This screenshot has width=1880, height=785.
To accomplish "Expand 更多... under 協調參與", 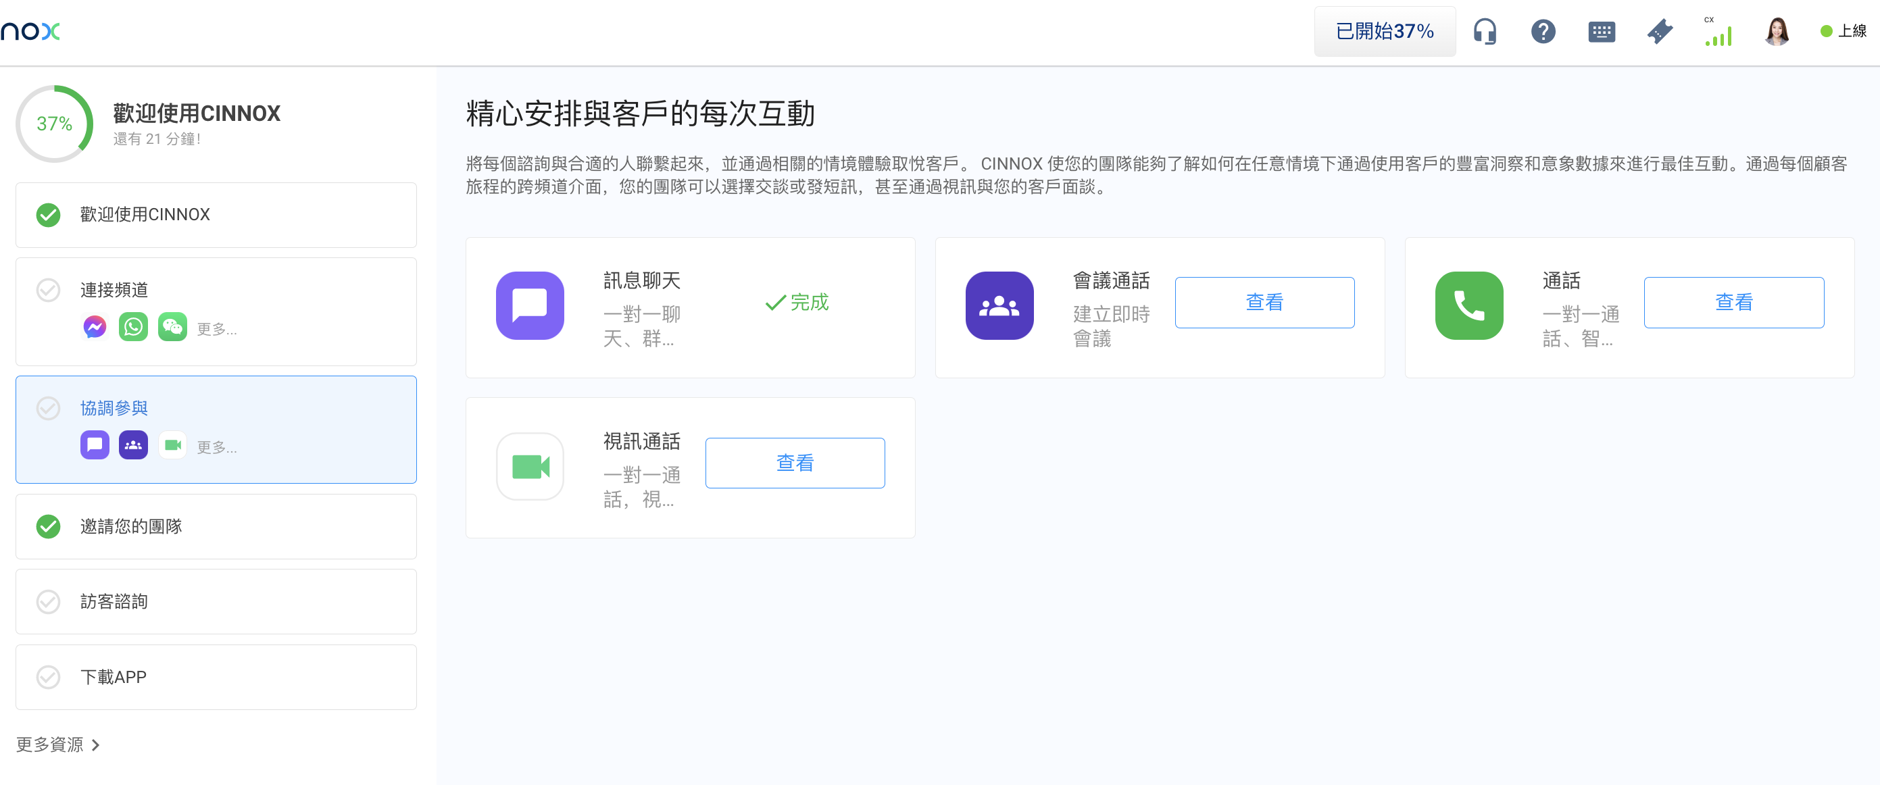I will [x=217, y=447].
